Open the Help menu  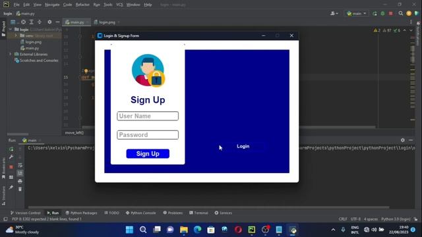click(x=148, y=5)
